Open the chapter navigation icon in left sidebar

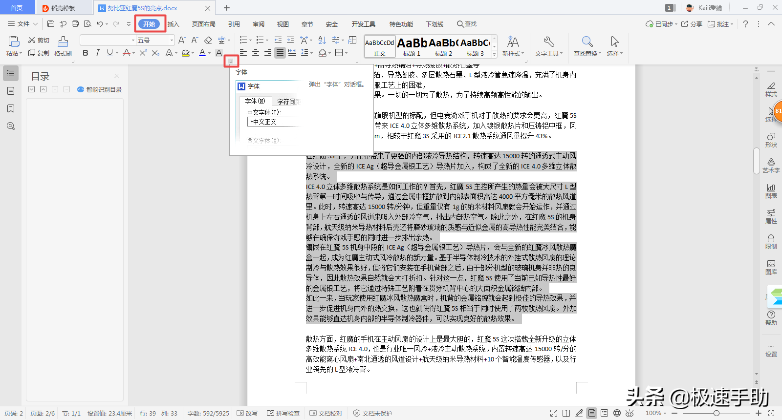click(11, 91)
